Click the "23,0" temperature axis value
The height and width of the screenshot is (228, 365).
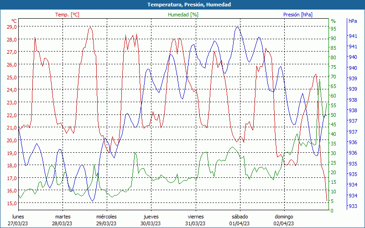[x=12, y=102]
